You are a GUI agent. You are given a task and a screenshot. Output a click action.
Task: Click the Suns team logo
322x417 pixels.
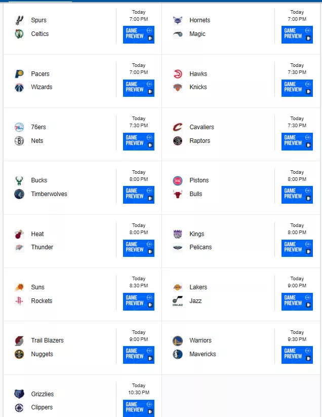[x=19, y=287]
